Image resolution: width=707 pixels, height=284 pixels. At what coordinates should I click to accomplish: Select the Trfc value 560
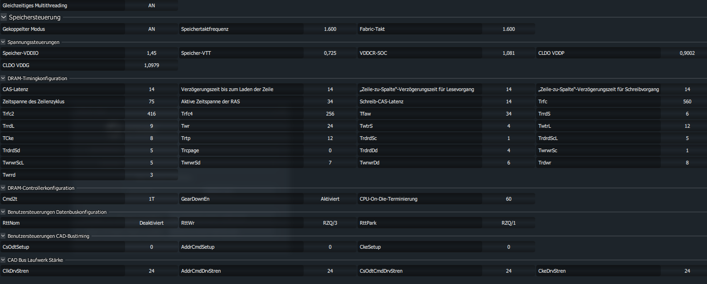click(x=687, y=101)
